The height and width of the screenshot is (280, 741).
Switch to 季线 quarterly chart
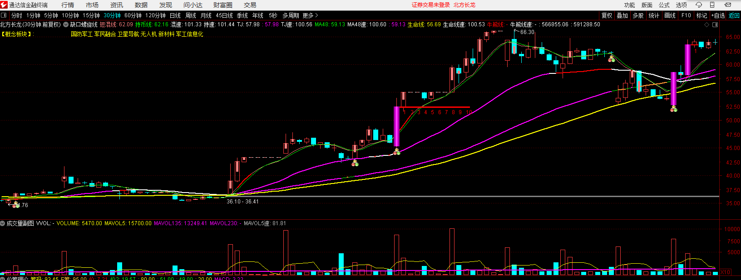242,15
